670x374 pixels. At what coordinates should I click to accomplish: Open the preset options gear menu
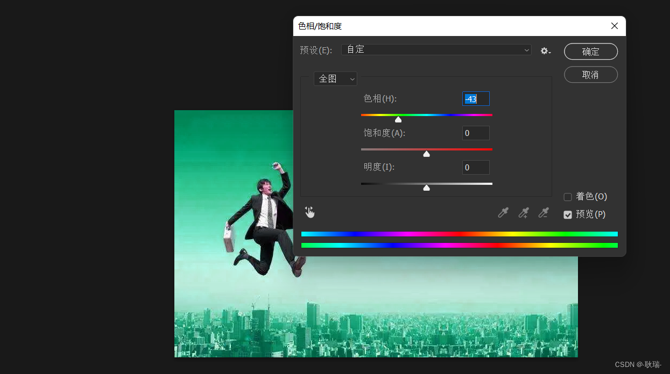click(545, 51)
